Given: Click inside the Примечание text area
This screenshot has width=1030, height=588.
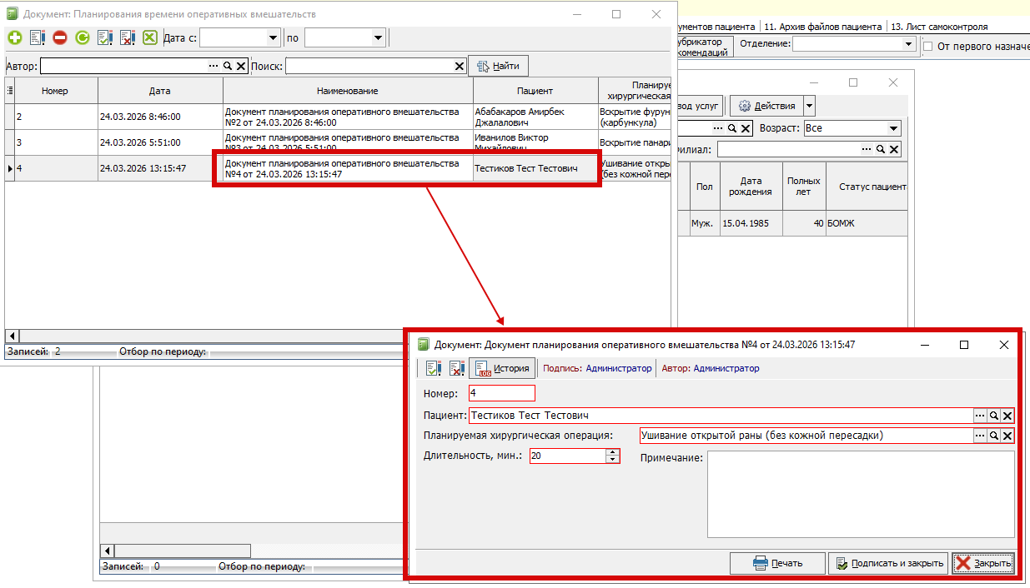Looking at the screenshot, I should tap(860, 494).
